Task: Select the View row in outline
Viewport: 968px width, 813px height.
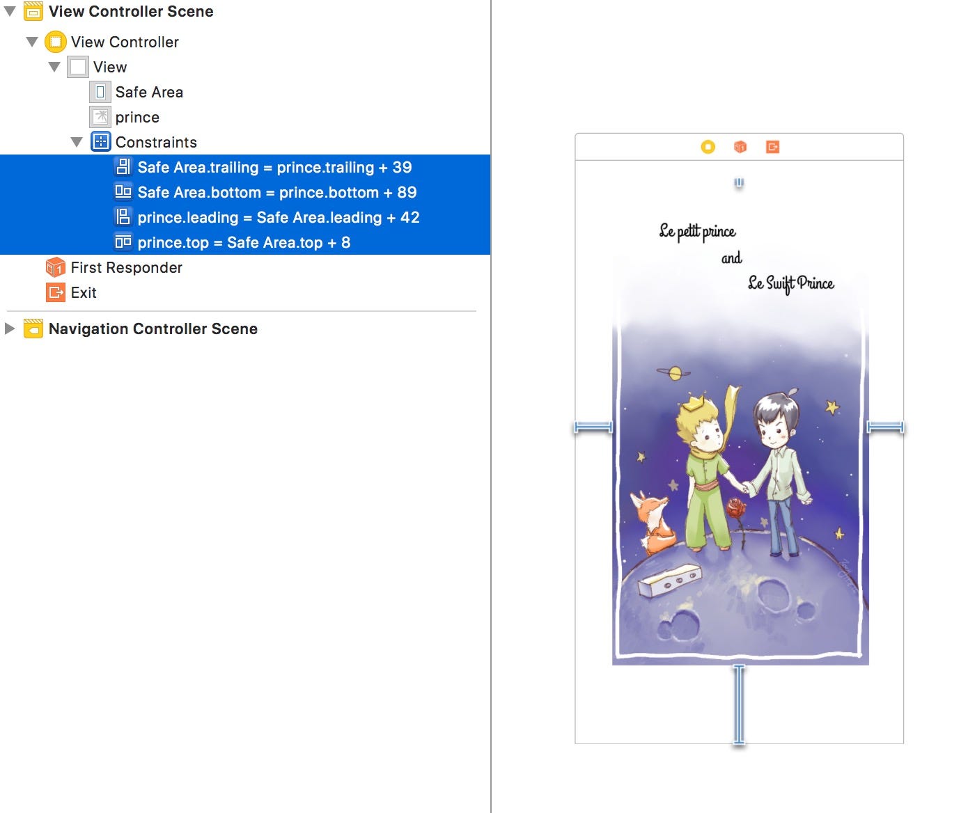Action: 245,67
